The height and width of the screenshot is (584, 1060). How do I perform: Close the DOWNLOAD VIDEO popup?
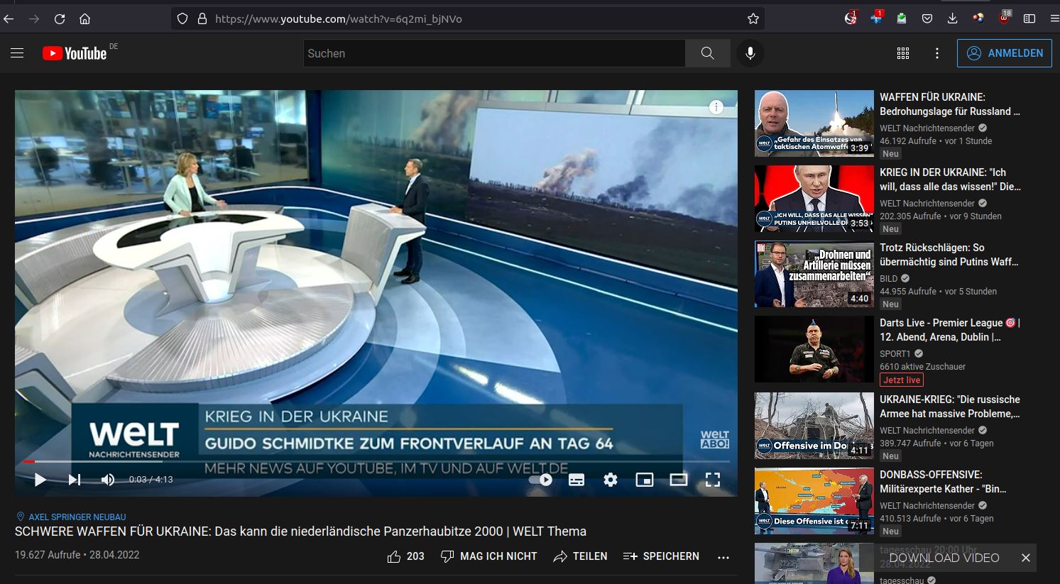(x=1025, y=558)
